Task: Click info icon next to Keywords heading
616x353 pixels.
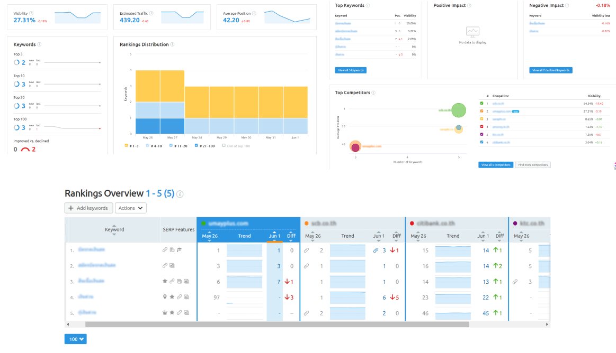Action: click(x=40, y=45)
